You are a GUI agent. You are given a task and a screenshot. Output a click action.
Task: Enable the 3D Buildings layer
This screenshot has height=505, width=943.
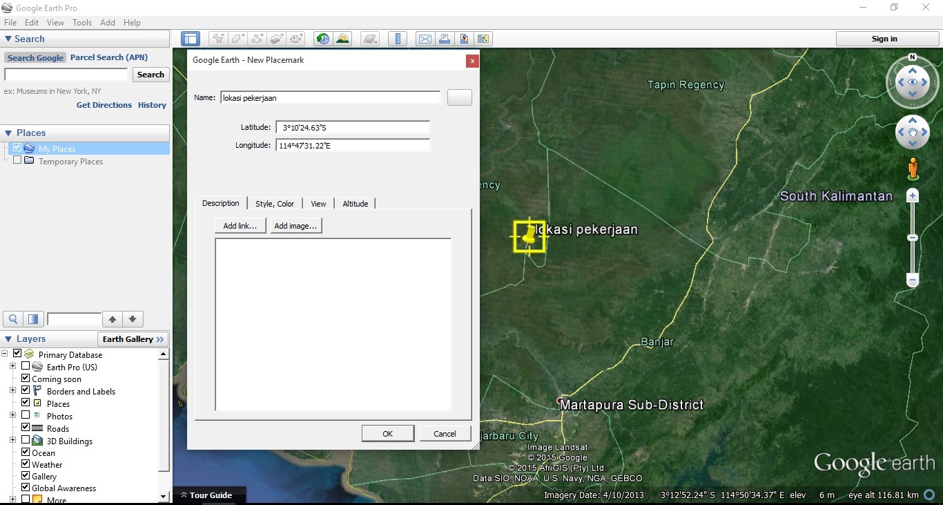26,440
